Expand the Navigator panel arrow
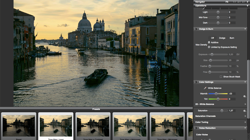The image size is (250, 140). coord(248,2)
